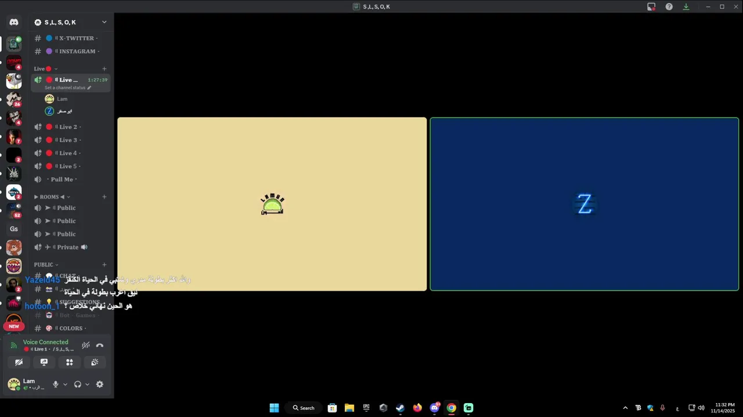Open server icon with 62 notifications

point(14,210)
